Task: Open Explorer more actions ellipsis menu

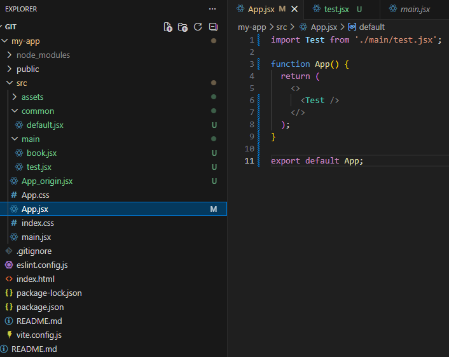Action: (x=212, y=9)
